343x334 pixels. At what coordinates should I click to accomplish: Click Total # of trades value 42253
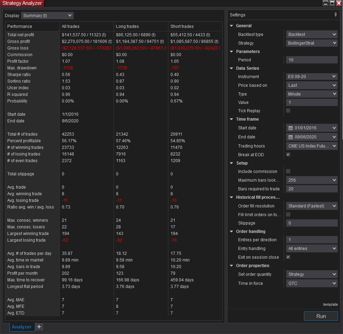point(68,134)
